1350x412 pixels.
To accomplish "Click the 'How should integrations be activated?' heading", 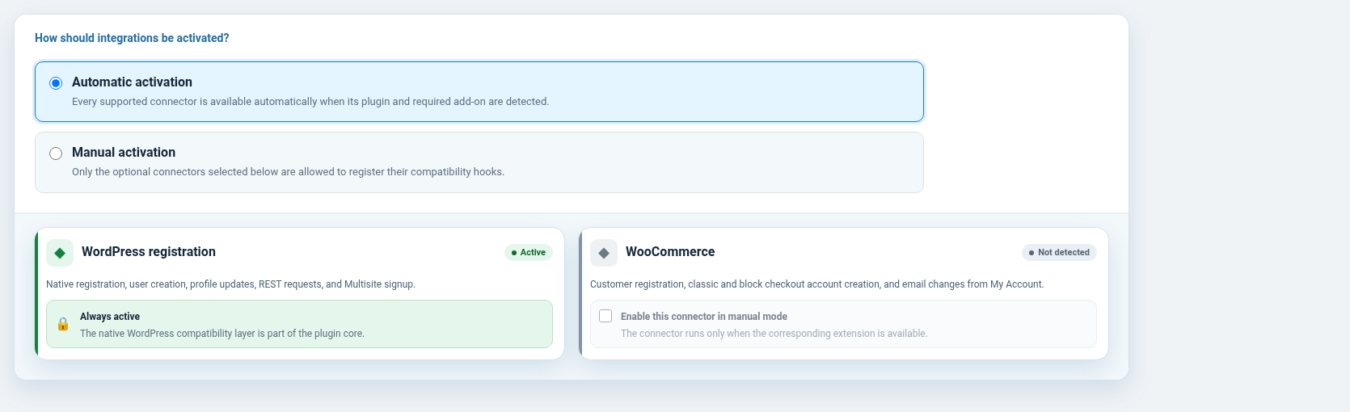I will [x=132, y=38].
